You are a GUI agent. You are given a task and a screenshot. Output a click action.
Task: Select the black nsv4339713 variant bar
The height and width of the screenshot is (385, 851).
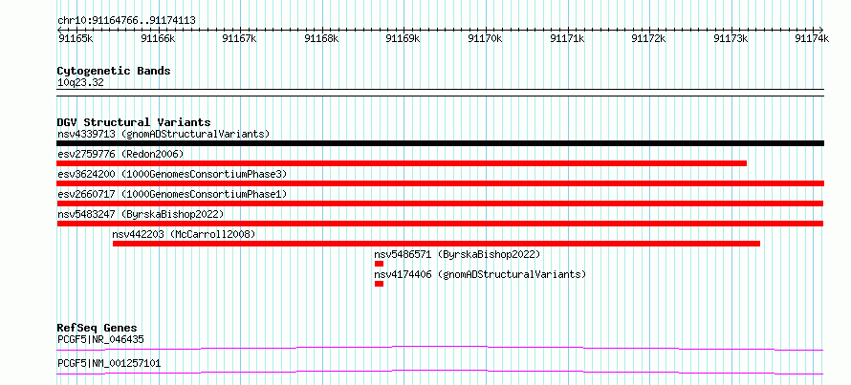click(440, 143)
